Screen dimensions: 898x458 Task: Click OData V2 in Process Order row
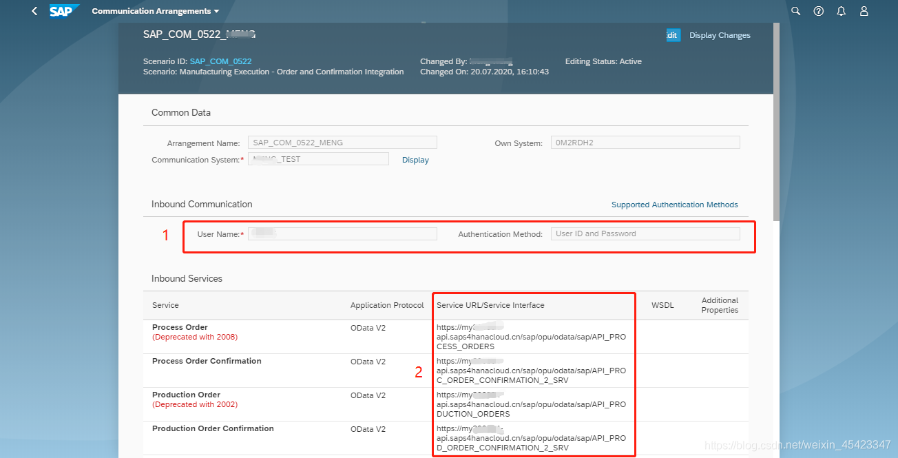[368, 328]
